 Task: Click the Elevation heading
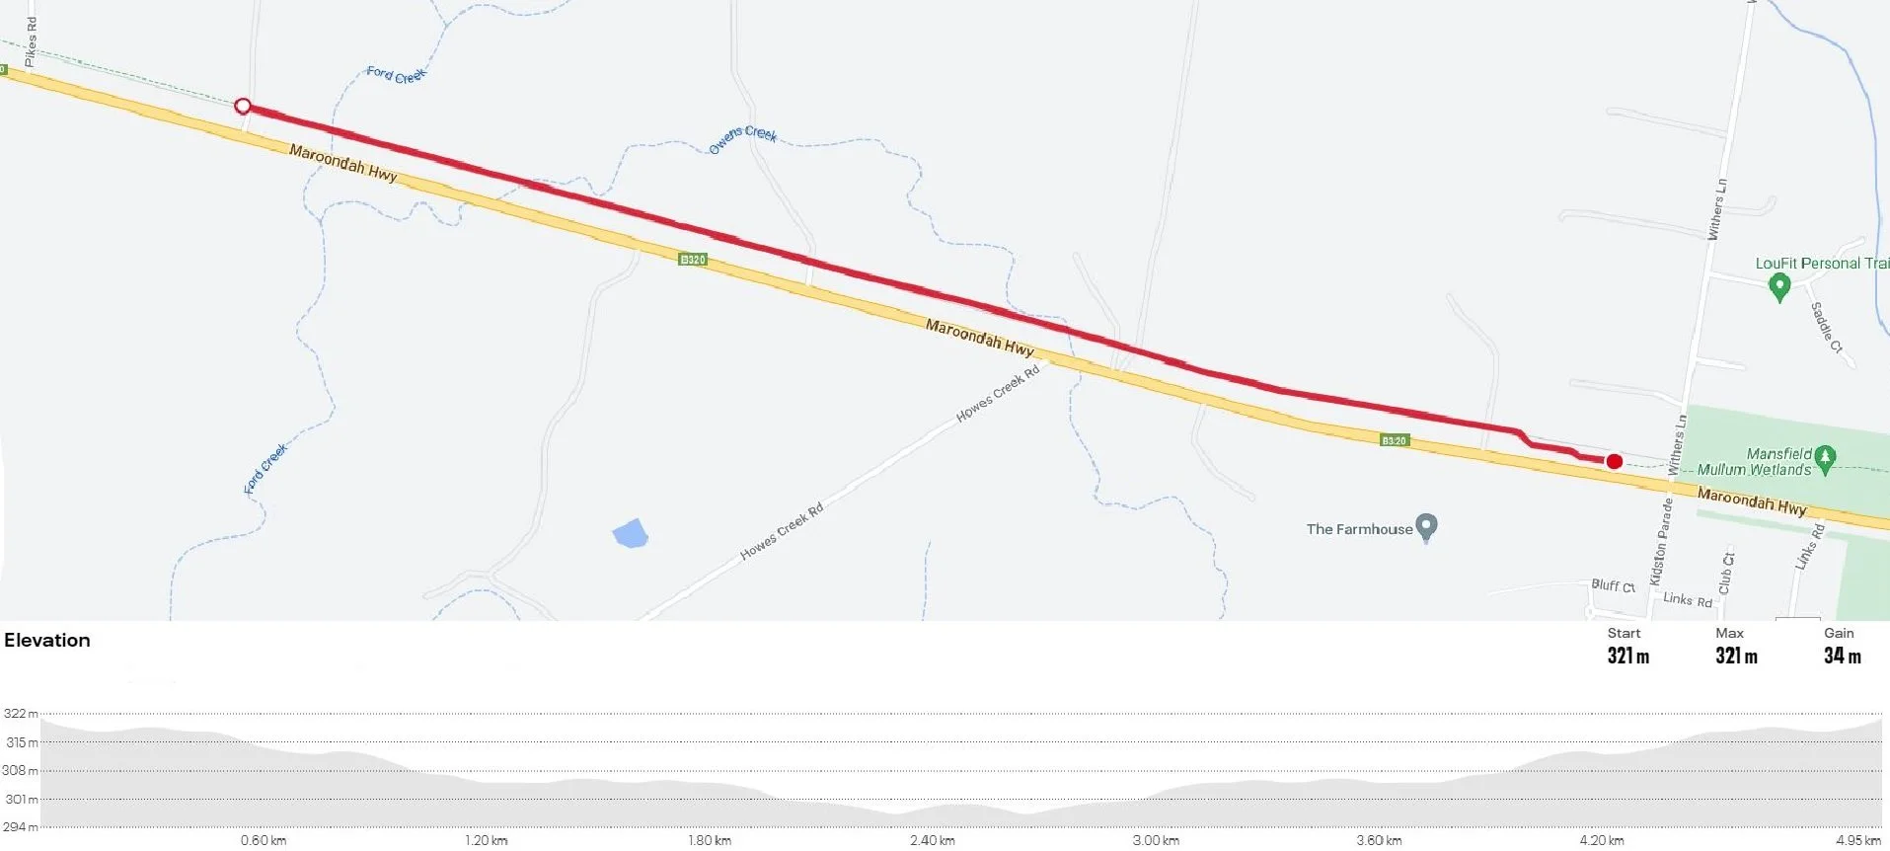coord(47,640)
